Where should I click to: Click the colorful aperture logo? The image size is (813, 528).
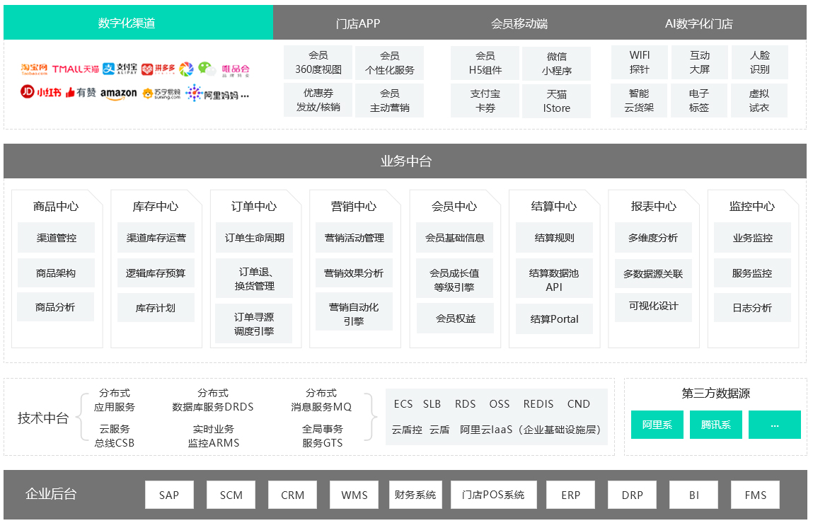point(186,69)
